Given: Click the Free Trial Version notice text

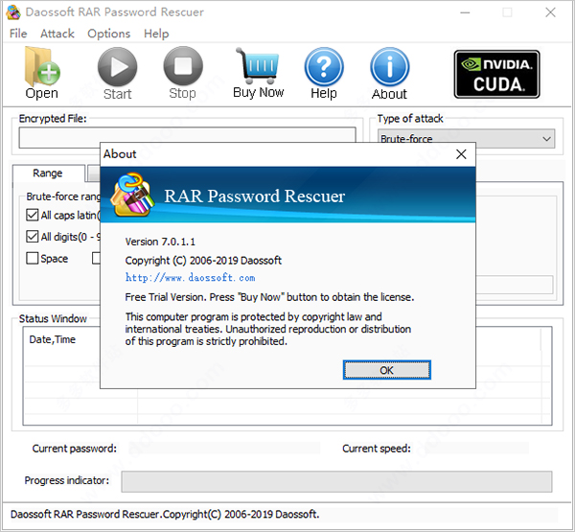Looking at the screenshot, I should [x=269, y=297].
